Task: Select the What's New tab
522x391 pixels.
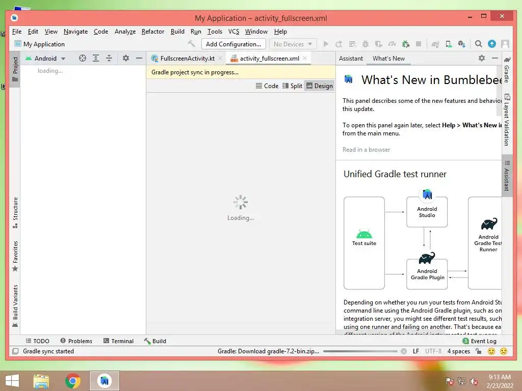Action: (388, 58)
